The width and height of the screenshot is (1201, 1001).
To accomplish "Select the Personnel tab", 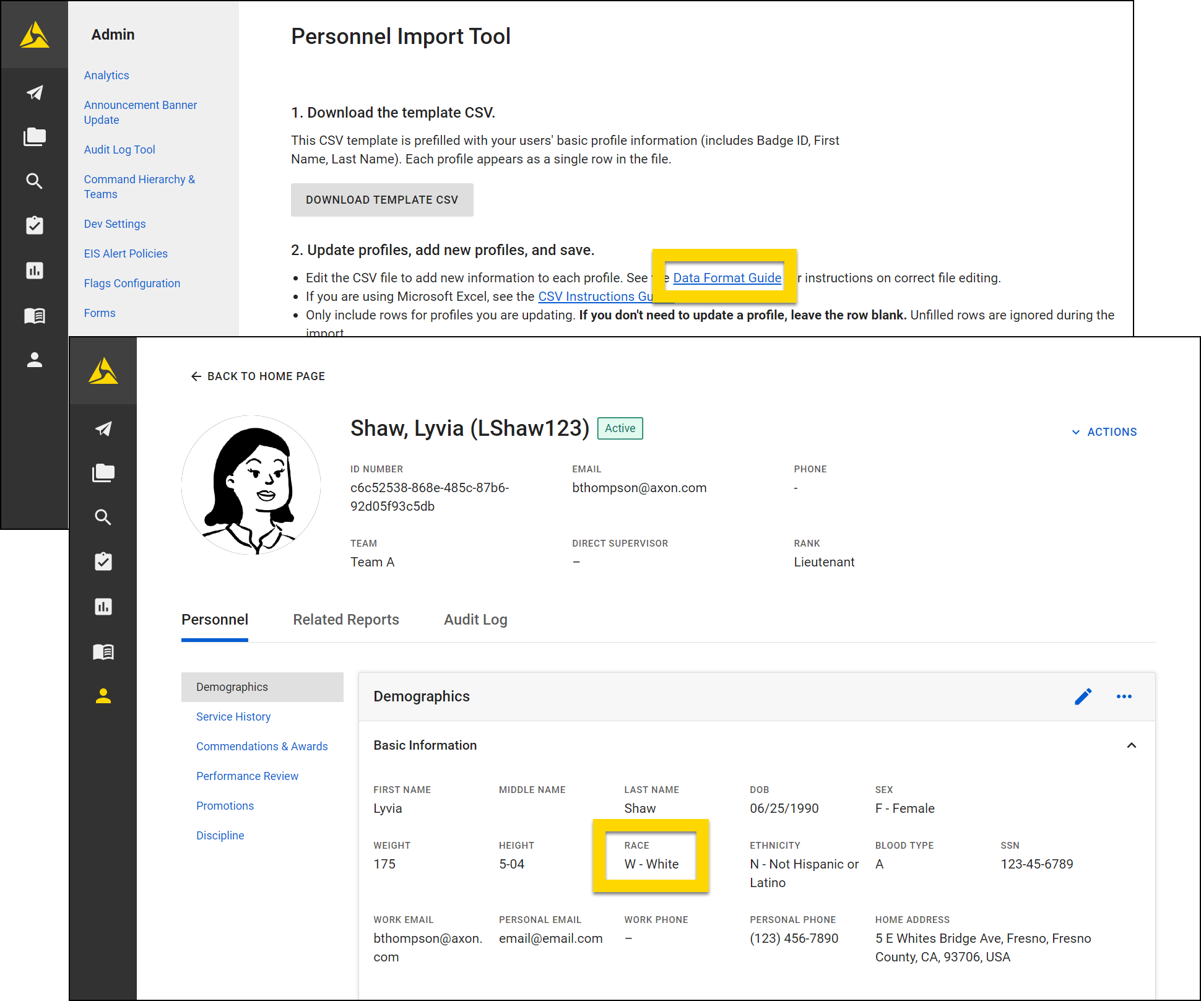I will [x=214, y=619].
